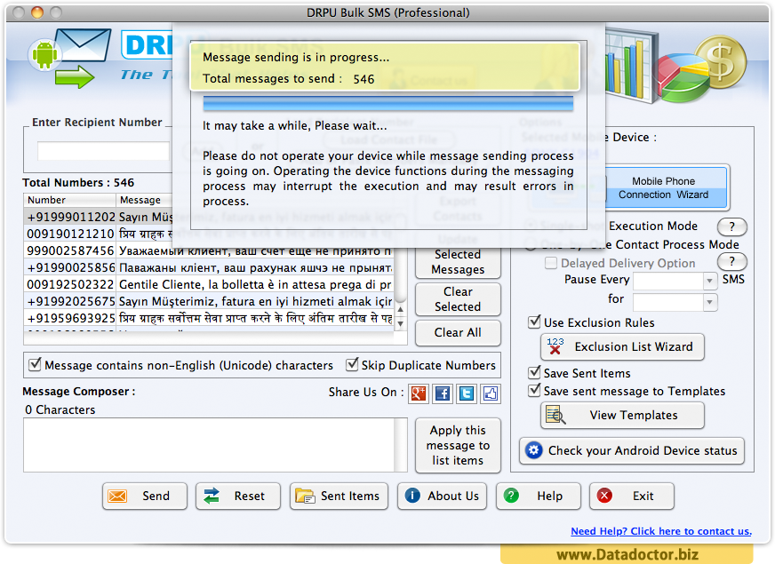Select row with number +91992025675
Screen dimensions: 775x564
tap(209, 301)
